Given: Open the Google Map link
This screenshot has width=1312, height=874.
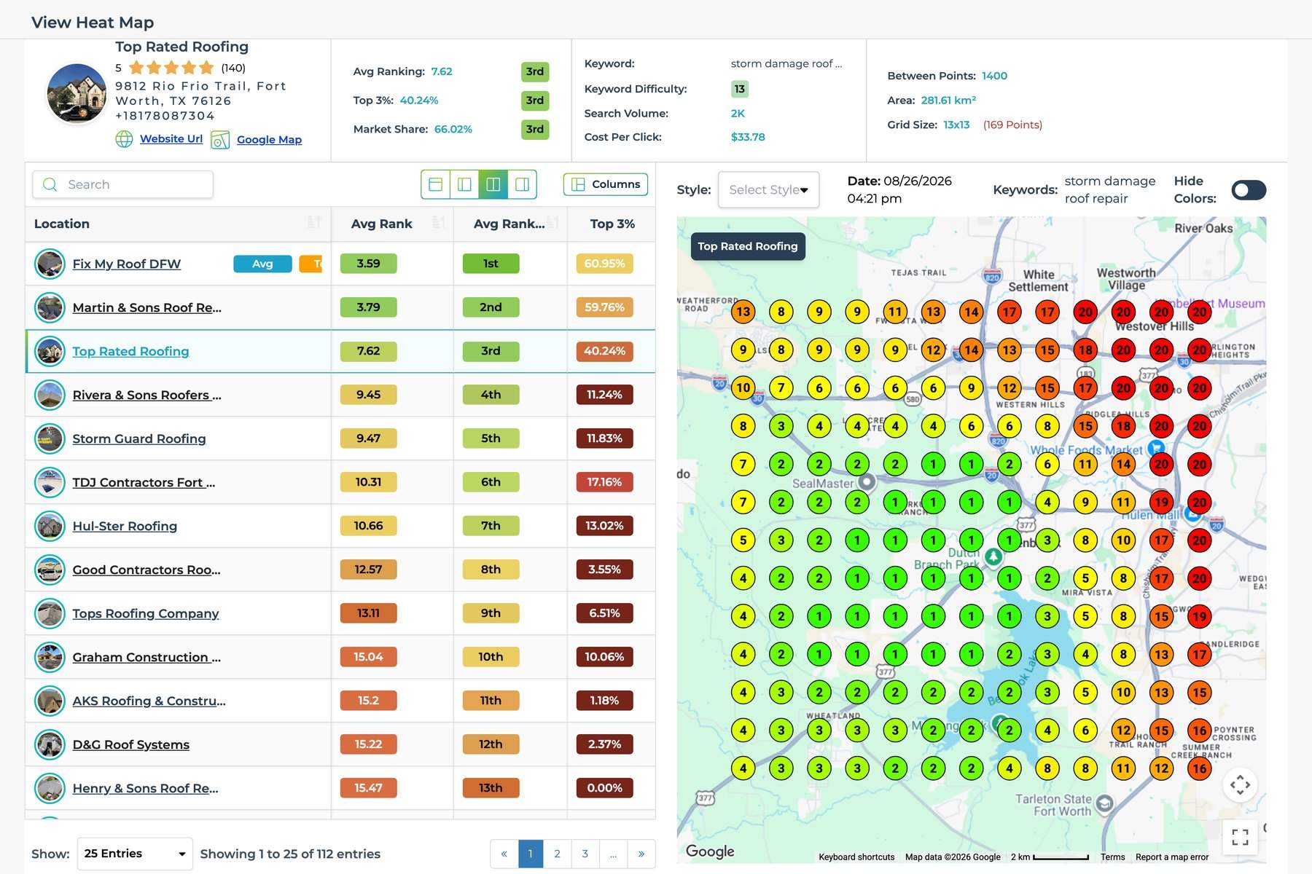Looking at the screenshot, I should tap(269, 139).
